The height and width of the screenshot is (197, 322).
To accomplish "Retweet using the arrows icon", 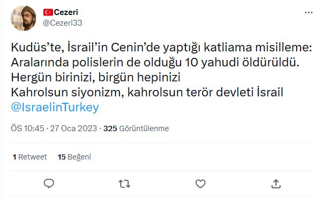I will (124, 184).
